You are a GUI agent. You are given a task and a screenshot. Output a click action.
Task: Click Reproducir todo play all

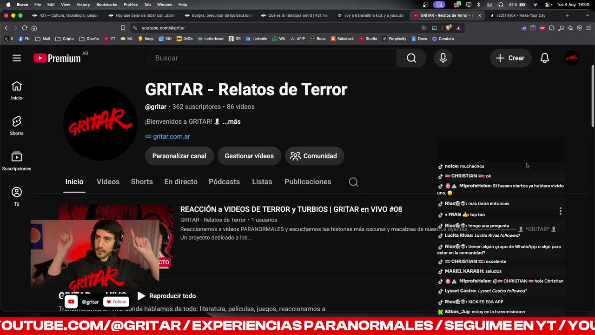(x=166, y=296)
